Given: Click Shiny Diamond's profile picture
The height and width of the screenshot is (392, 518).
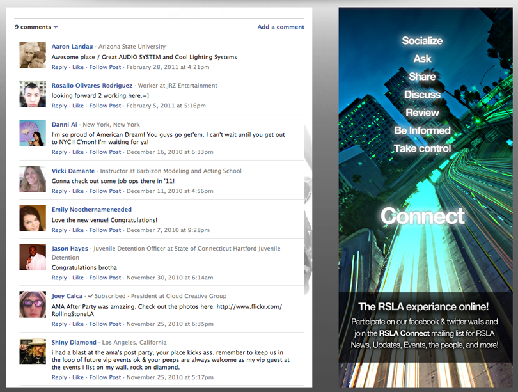Looking at the screenshot, I should (32, 351).
